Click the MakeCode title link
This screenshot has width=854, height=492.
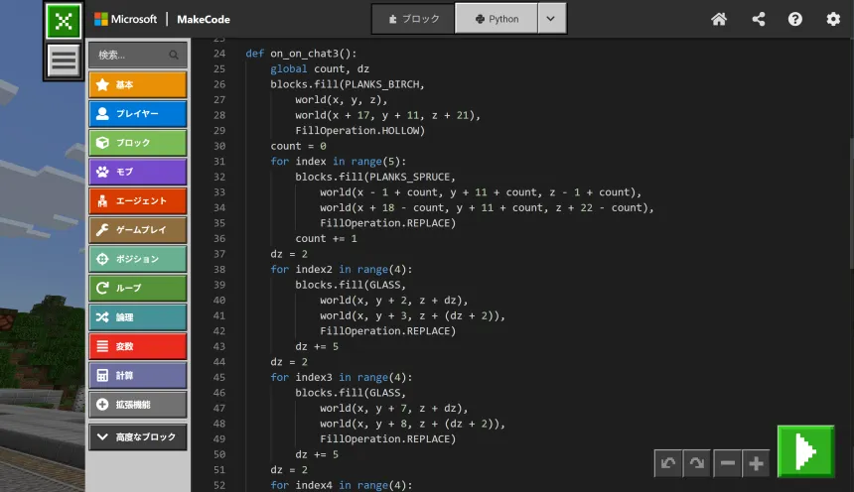pyautogui.click(x=204, y=19)
